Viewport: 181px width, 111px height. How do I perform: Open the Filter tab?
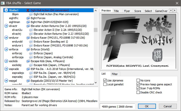[x=114, y=74]
